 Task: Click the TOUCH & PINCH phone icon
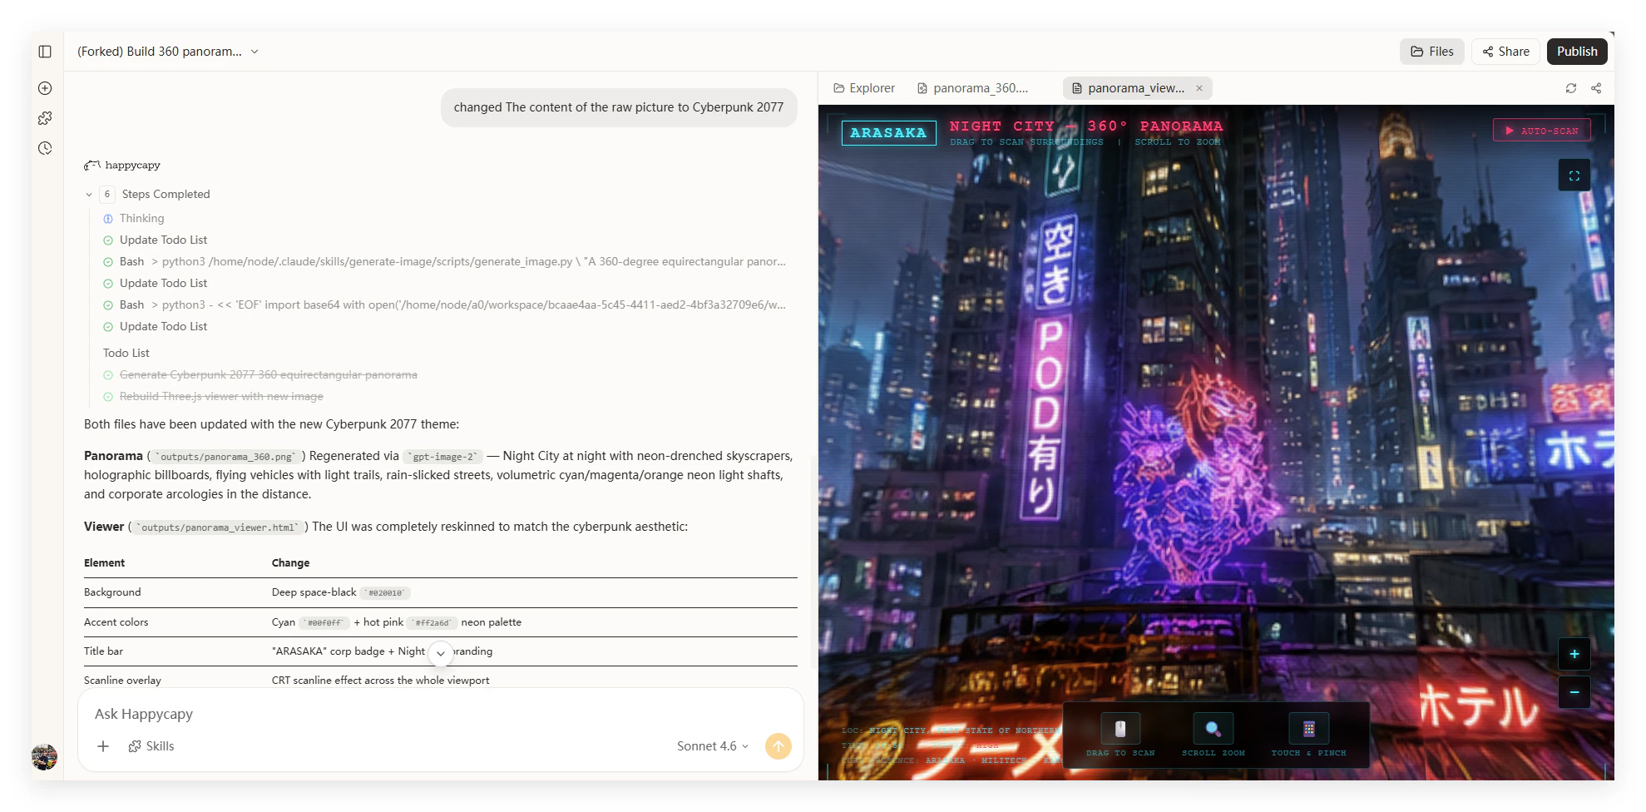click(1308, 730)
